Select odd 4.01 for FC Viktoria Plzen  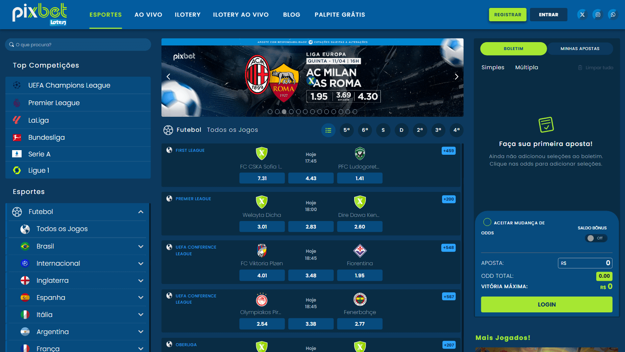pyautogui.click(x=262, y=275)
